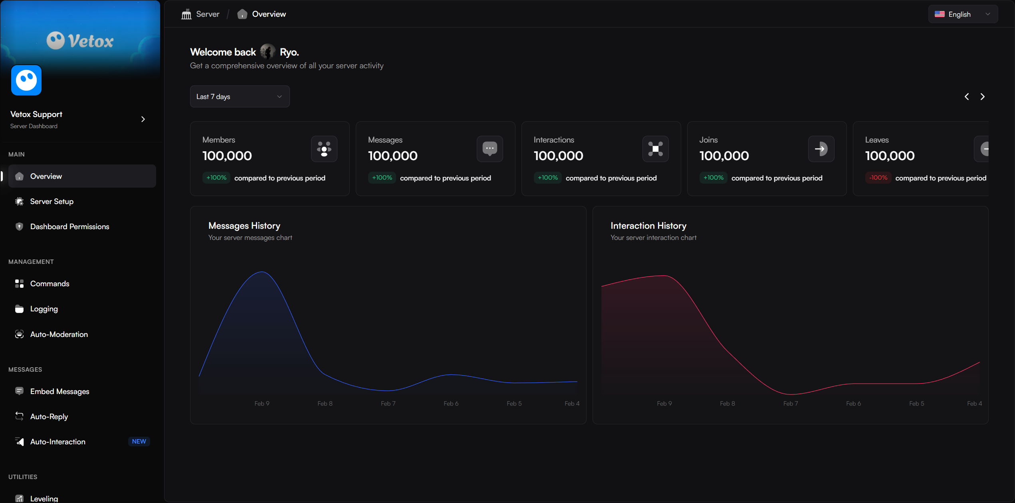Click the left arrow above the stat cards

[967, 96]
